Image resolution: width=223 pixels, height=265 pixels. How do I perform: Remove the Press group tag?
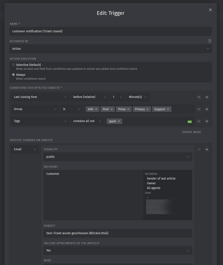coord(128,109)
